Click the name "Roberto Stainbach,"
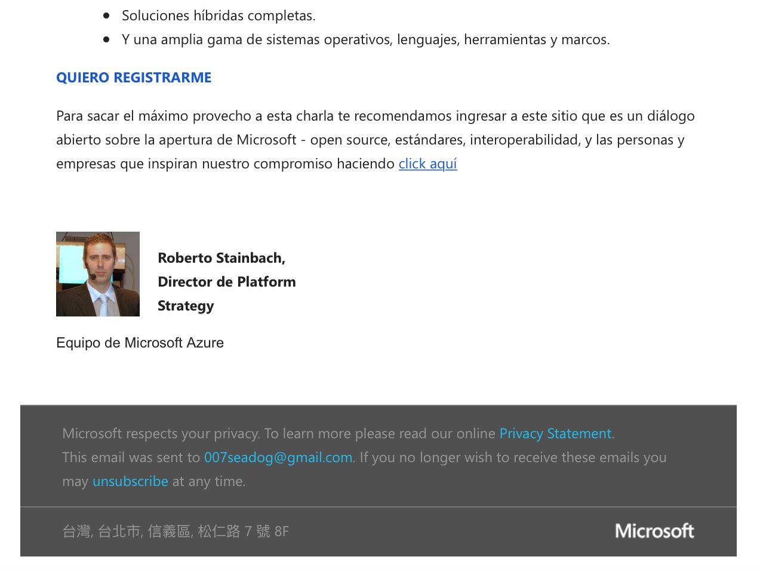763x572 pixels. click(221, 258)
